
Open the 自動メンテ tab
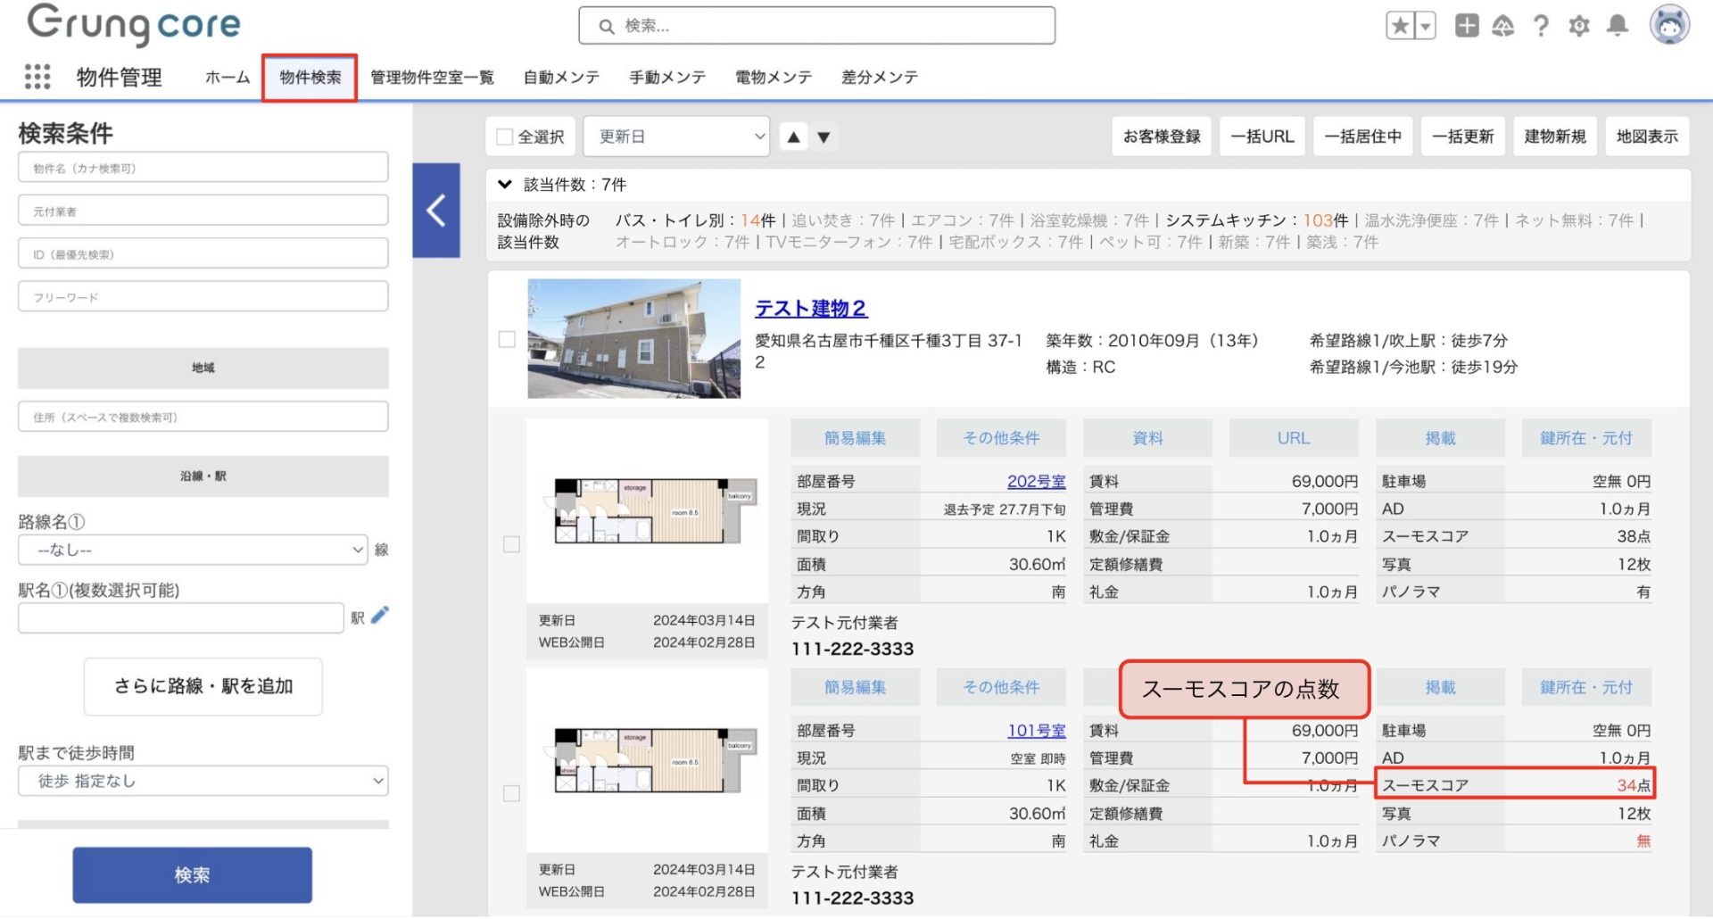561,78
